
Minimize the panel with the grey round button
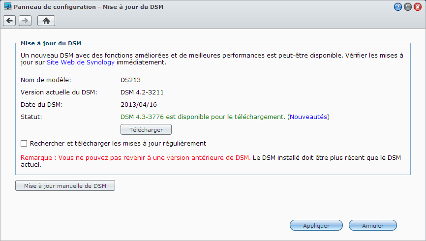point(407,7)
